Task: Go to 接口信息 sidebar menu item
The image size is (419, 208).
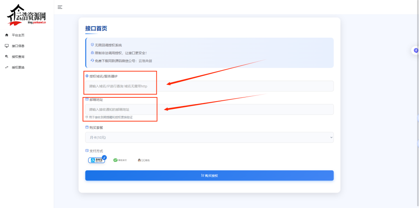Action: point(18,46)
